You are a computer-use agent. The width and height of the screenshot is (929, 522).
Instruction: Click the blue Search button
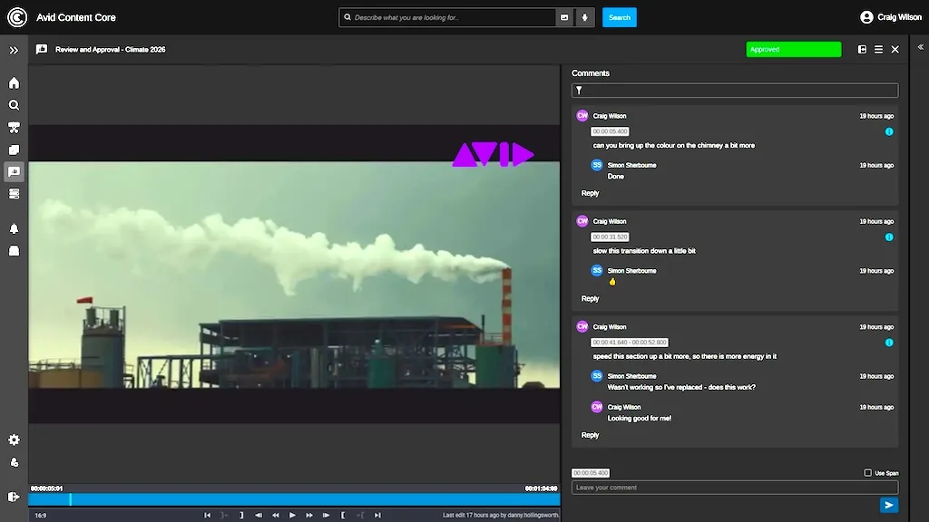[x=619, y=17]
